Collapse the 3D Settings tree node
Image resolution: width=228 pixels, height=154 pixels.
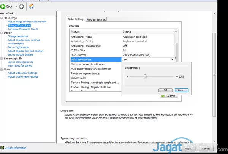click(x=2, y=18)
